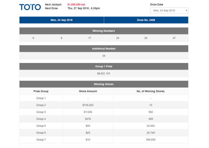Click the Group 1 Prize heading
Viewport: 209px width, 148px height.
104,66
